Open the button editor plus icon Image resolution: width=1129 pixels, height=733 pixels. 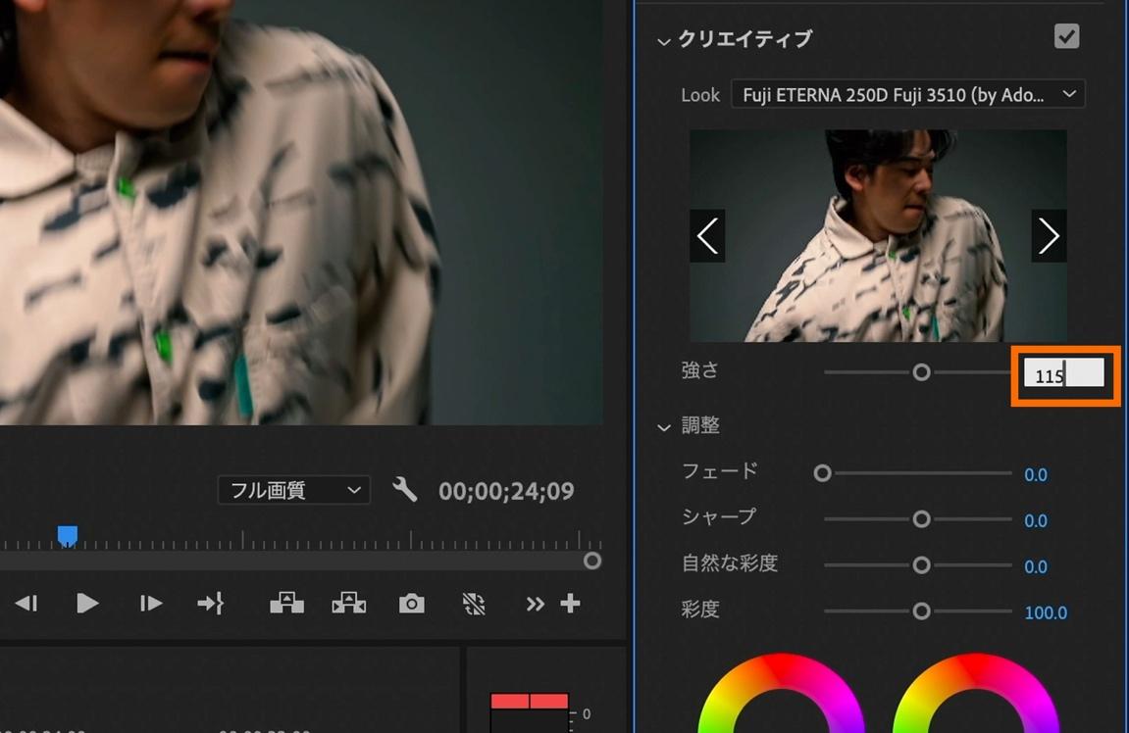coord(570,603)
